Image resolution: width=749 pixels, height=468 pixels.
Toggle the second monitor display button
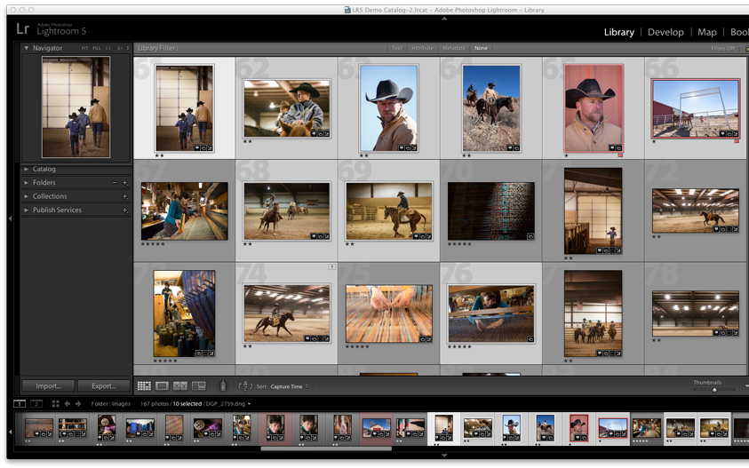point(36,403)
